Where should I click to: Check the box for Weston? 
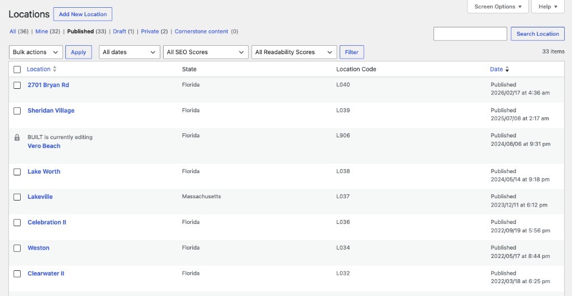[17, 248]
